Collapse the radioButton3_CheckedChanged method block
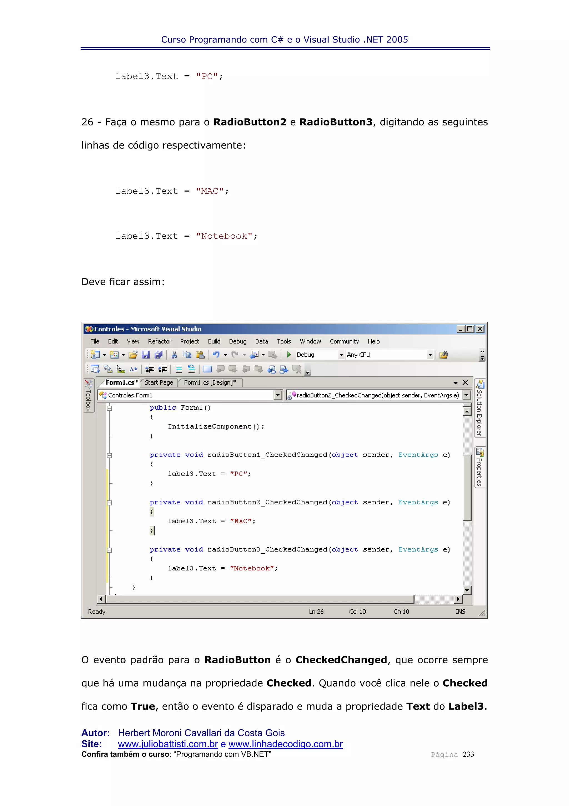 click(109, 550)
